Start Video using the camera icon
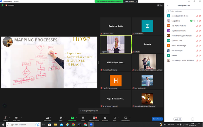The image size is (203, 127). pyautogui.click(x=17, y=118)
